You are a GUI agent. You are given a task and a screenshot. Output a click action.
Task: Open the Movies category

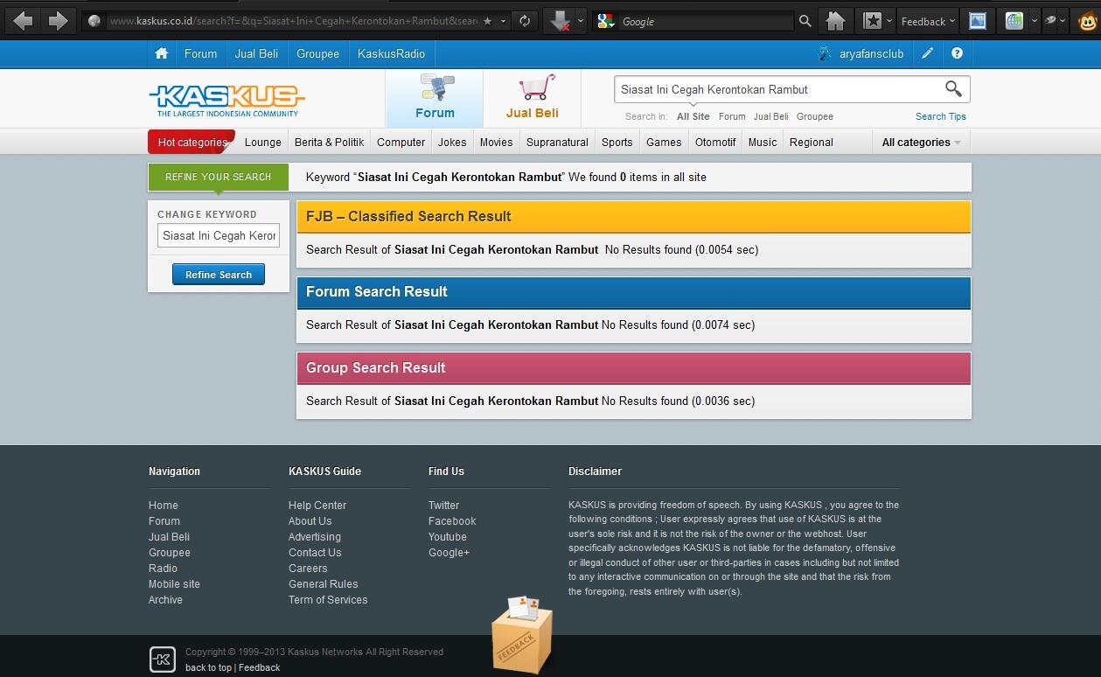(x=496, y=142)
